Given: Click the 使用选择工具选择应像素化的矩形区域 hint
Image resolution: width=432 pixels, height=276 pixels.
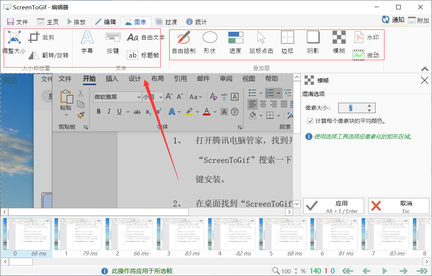Looking at the screenshot, I should (x=363, y=137).
